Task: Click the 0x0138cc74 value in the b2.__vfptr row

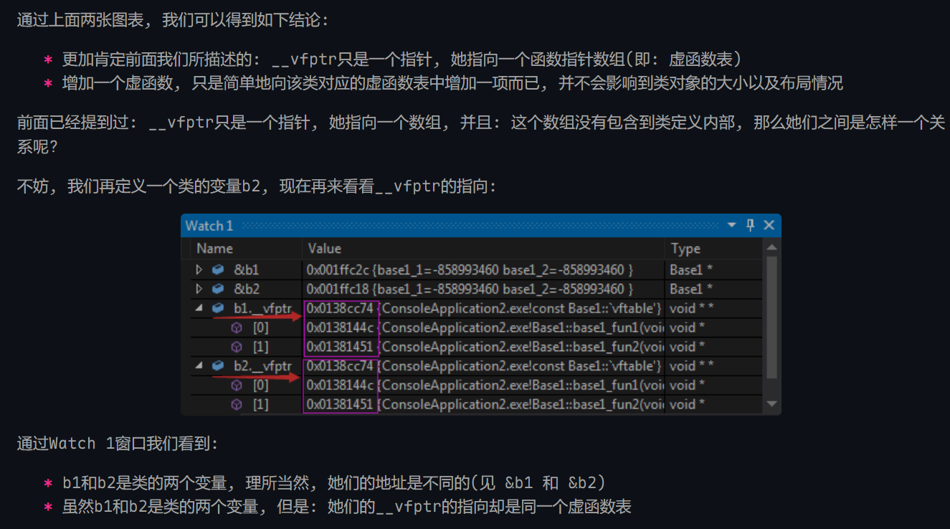Action: (x=341, y=366)
